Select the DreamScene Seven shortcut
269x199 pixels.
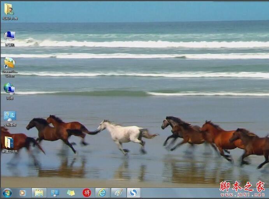pos(9,63)
